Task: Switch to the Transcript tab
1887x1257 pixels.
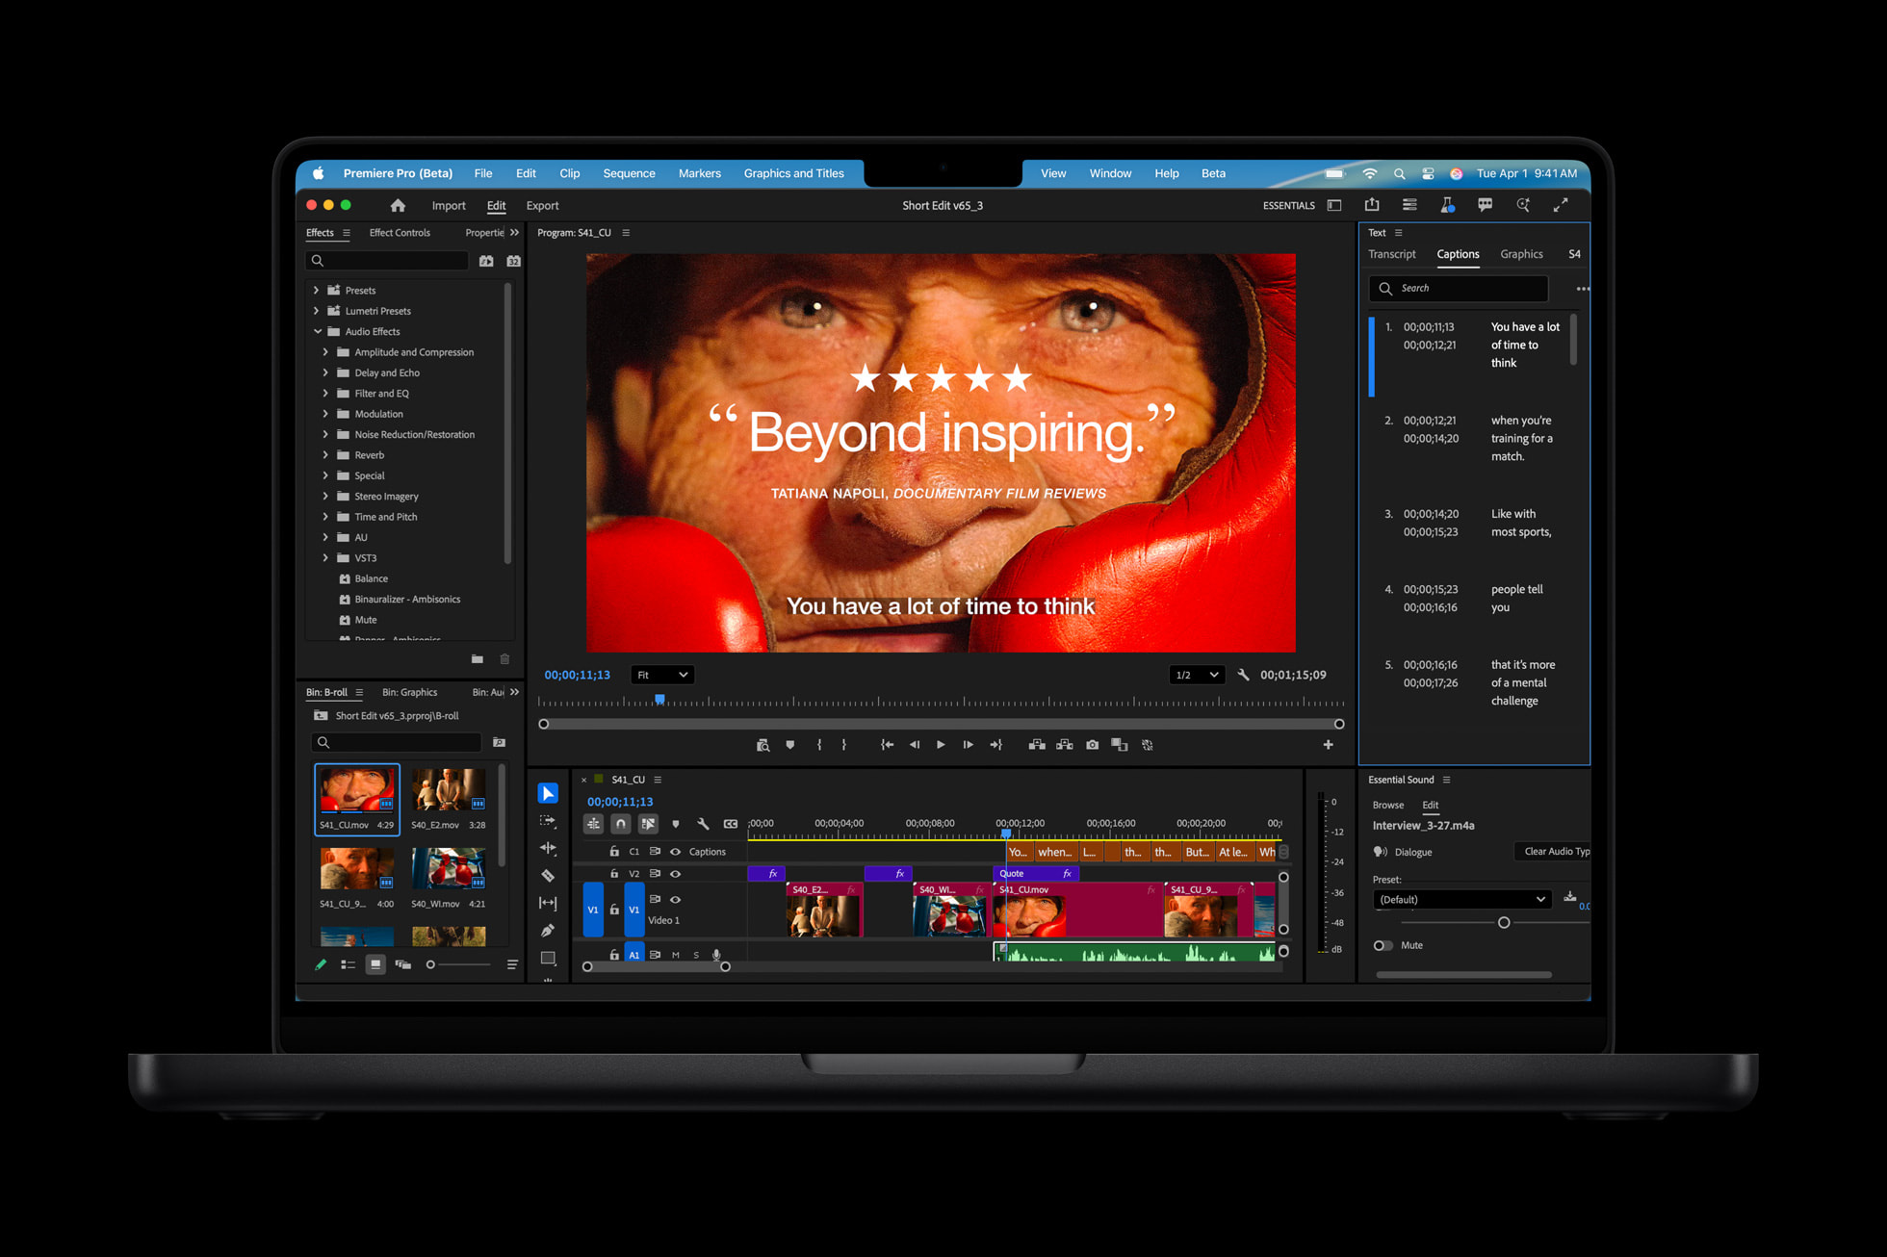Action: tap(1392, 253)
